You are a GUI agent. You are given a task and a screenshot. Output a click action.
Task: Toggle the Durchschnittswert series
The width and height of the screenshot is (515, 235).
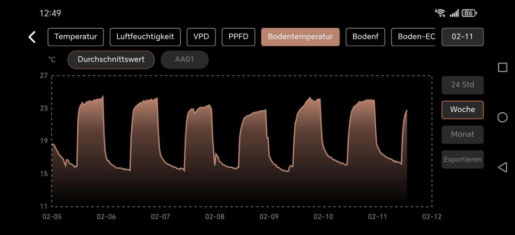pyautogui.click(x=111, y=60)
